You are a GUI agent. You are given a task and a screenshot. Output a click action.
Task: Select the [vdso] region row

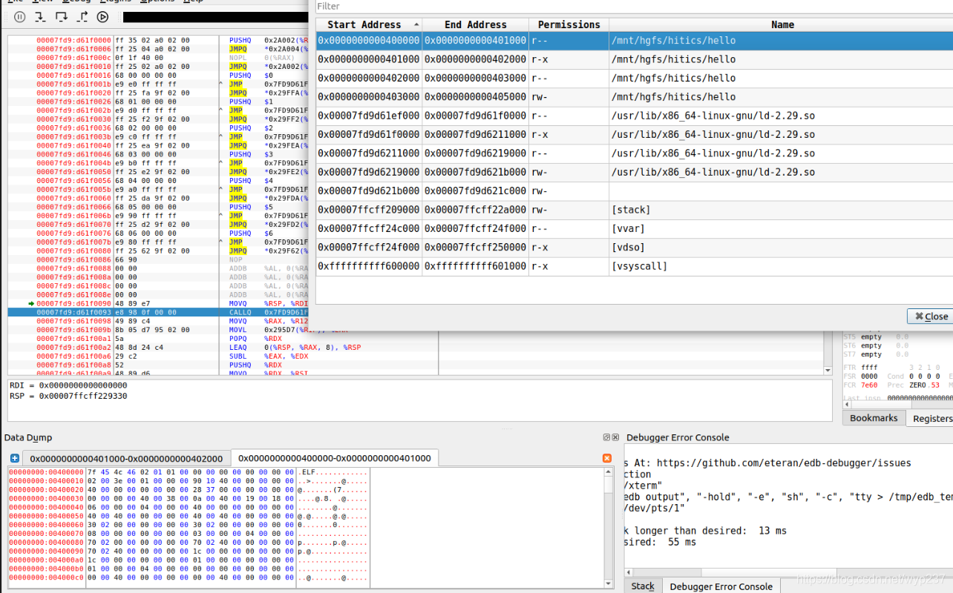tap(635, 248)
